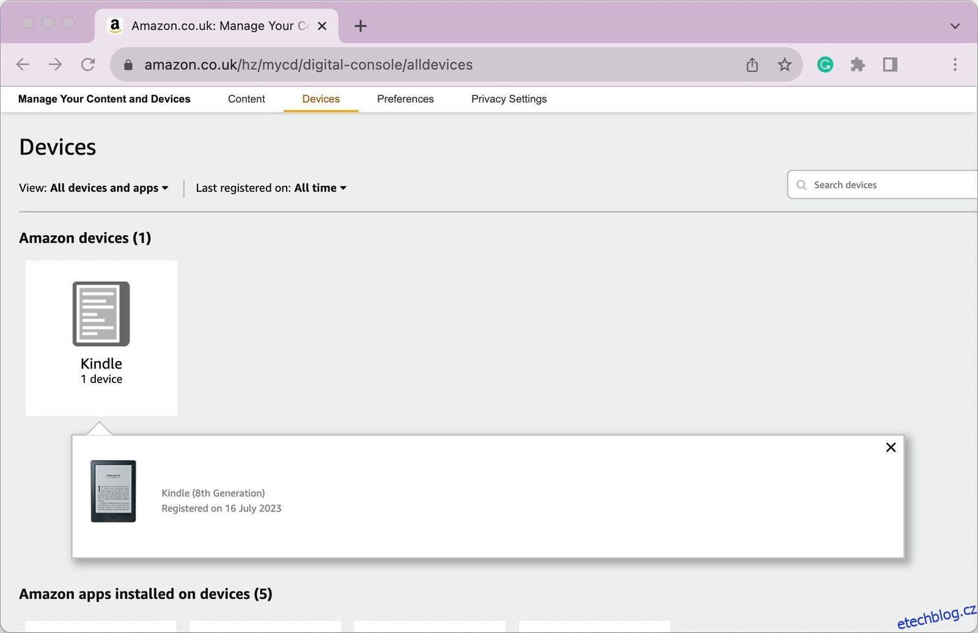Viewport: 978px width, 633px height.
Task: Open the Extensions puzzle menu
Action: (x=858, y=65)
